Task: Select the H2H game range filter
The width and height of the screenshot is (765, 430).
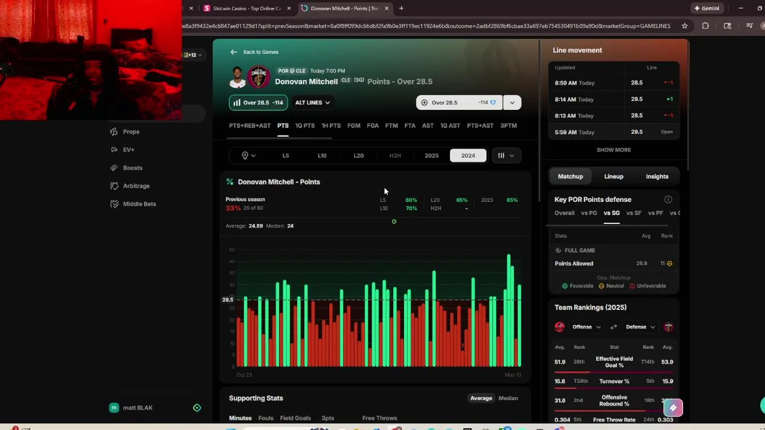Action: pos(395,155)
